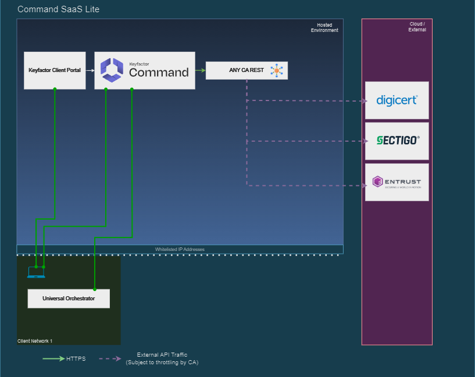Click the green HTTPS legend arrow
The image size is (475, 377).
[x=53, y=359]
